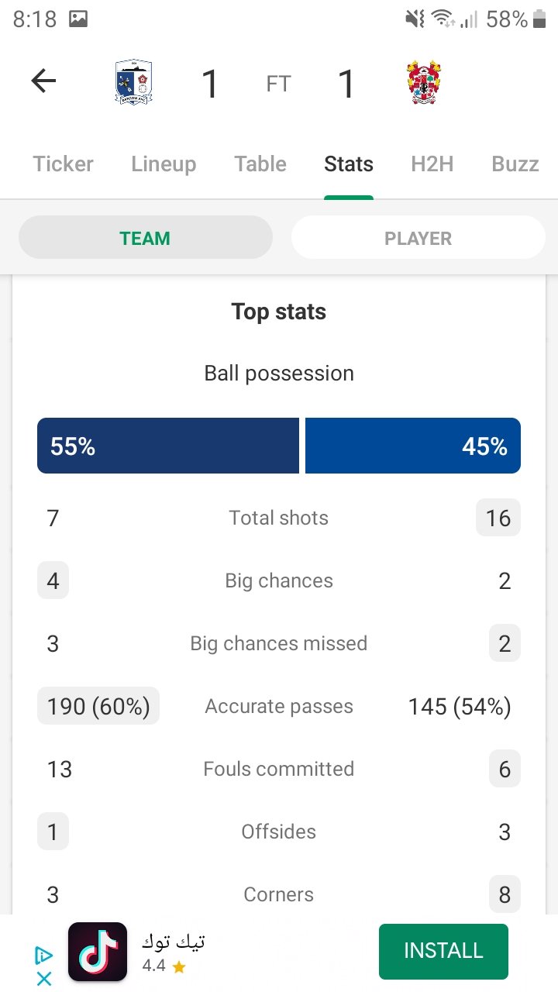Select the H2H tab

[x=432, y=164]
